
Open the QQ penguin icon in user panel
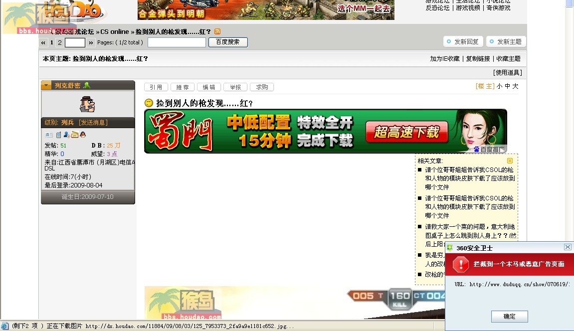(x=83, y=135)
